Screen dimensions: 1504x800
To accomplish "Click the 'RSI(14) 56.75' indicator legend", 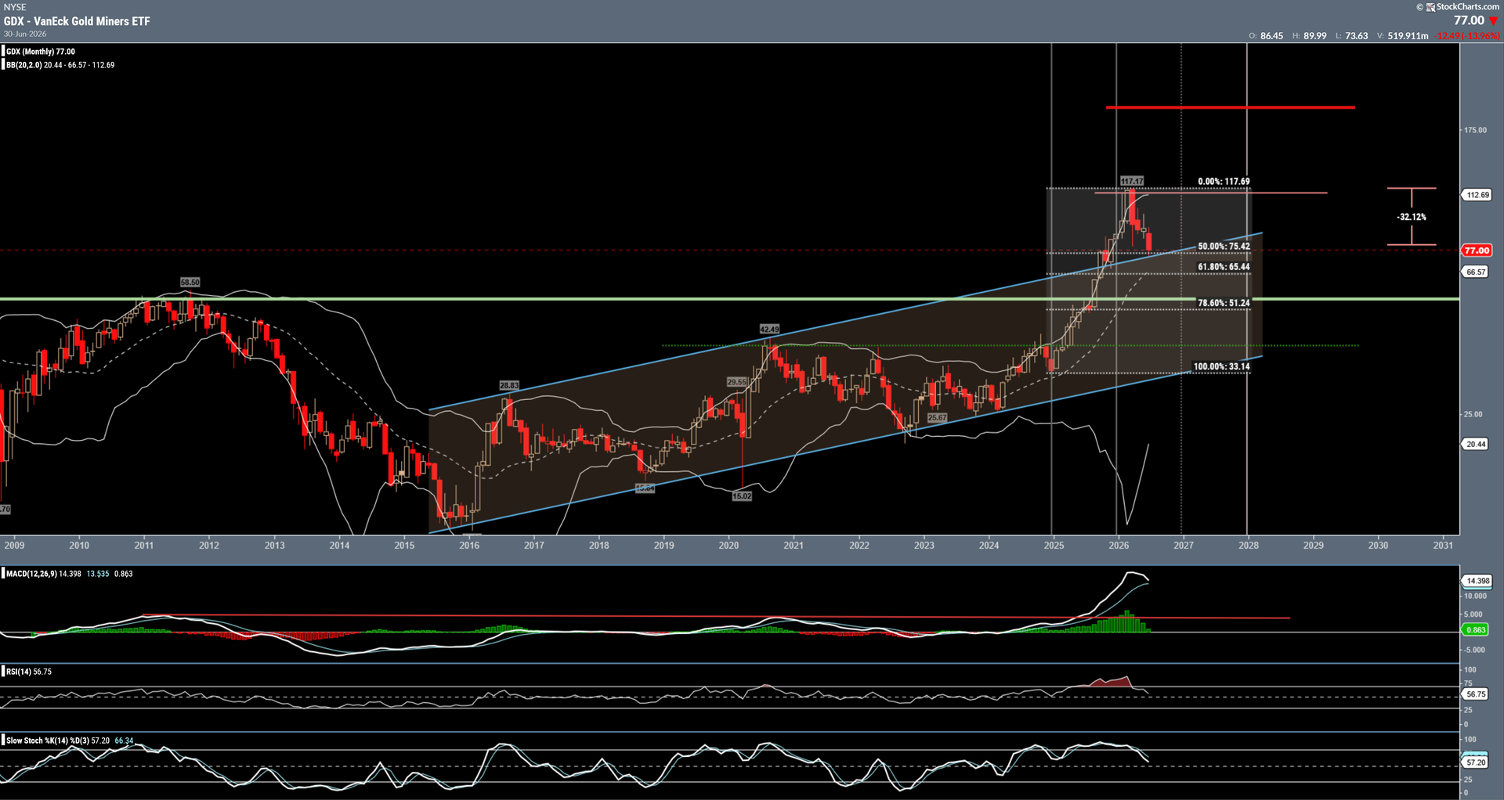I will pyautogui.click(x=29, y=672).
